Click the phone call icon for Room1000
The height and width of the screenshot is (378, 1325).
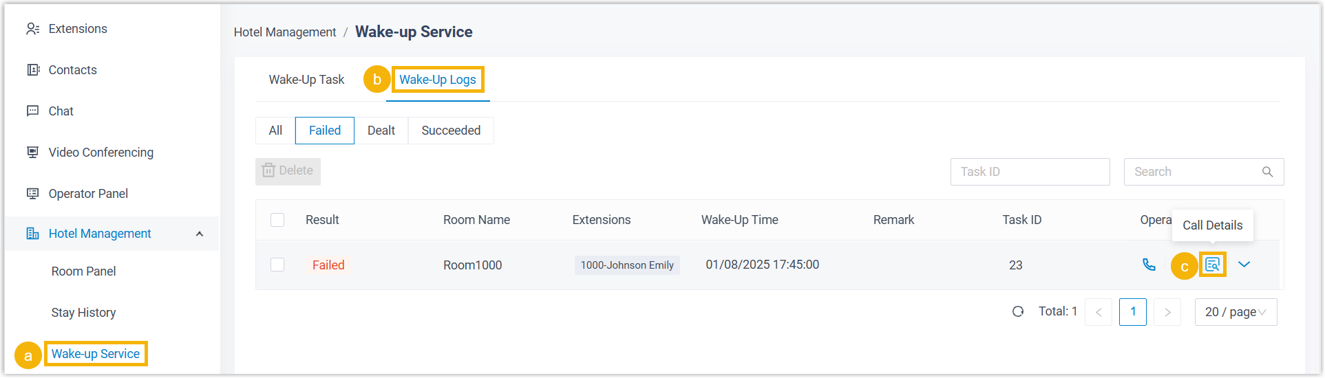pos(1149,265)
